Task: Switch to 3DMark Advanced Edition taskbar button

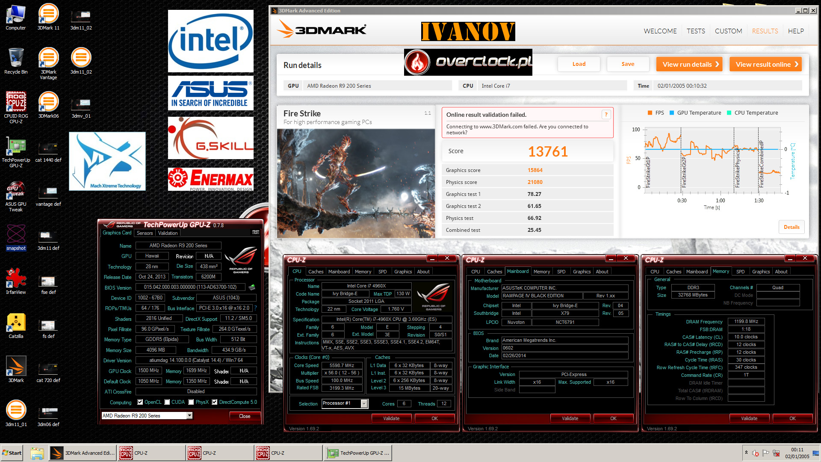Action: [x=83, y=453]
